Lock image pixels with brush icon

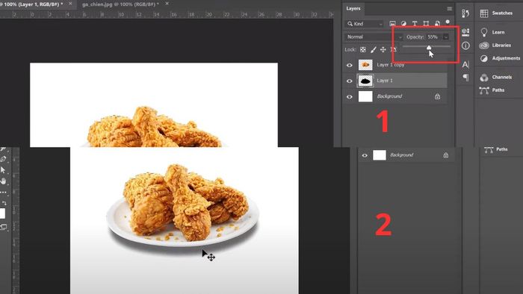pyautogui.click(x=374, y=49)
